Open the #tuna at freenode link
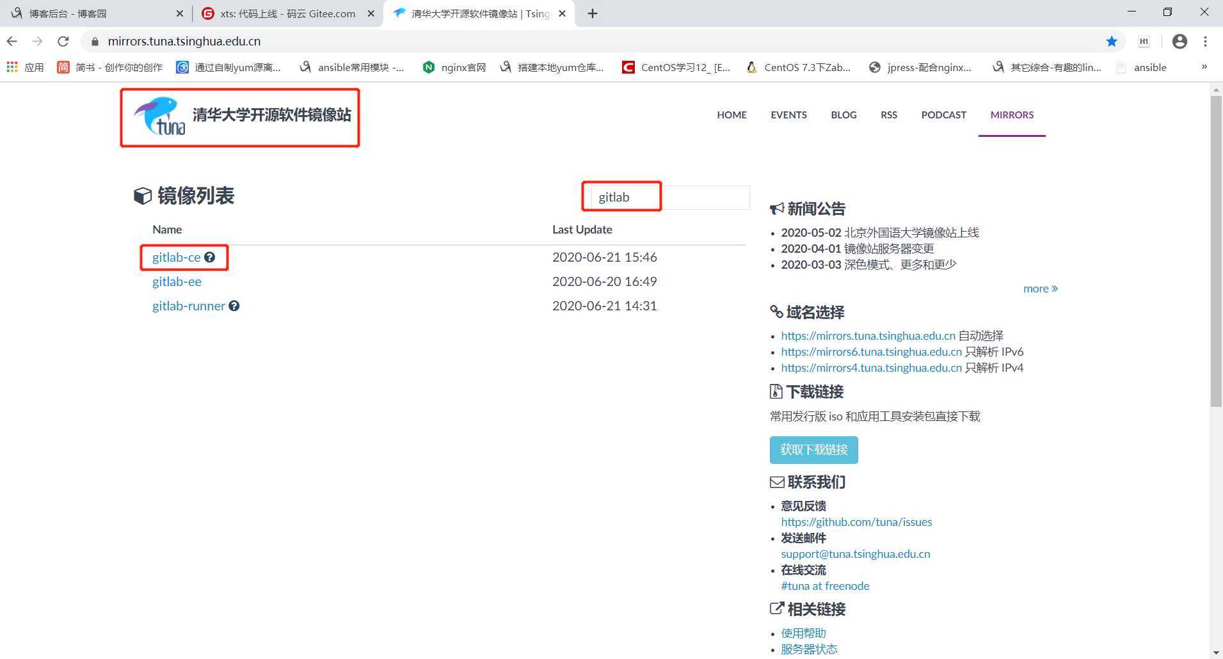This screenshot has height=659, width=1223. [825, 586]
